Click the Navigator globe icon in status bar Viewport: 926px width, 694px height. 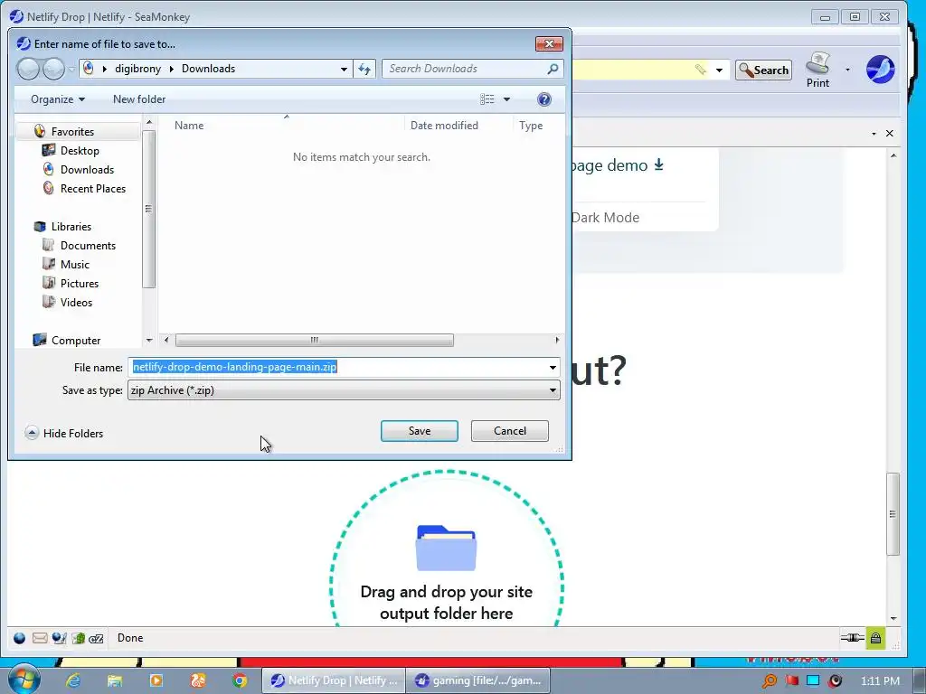(20, 638)
